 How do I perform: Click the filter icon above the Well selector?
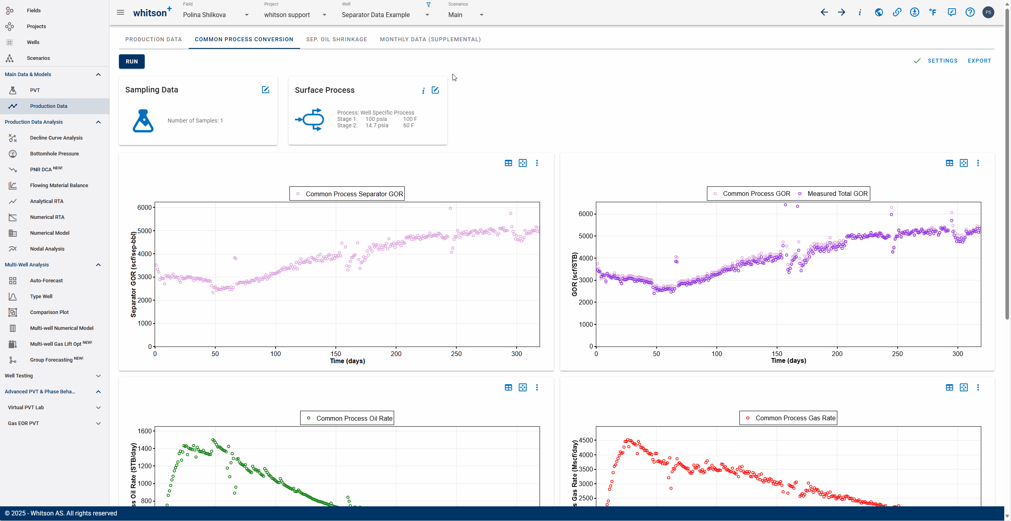coord(428,5)
